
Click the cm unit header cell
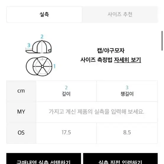pyautogui.click(x=21, y=91)
